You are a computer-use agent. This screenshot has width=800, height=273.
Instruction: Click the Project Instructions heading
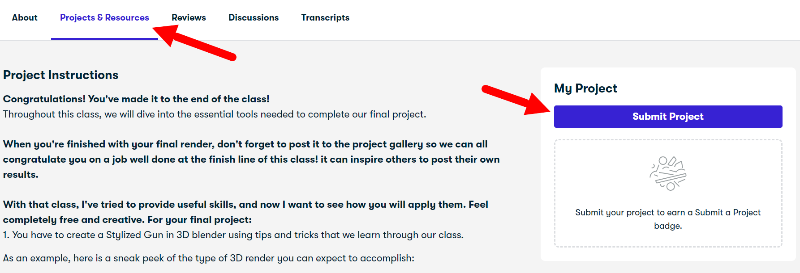pyautogui.click(x=61, y=75)
